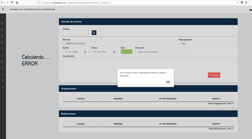Screen dimensions: 252x139
Task: Click the Descripción text area
Action: point(148,64)
